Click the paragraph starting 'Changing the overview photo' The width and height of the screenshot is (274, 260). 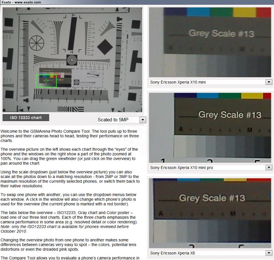[68, 245]
